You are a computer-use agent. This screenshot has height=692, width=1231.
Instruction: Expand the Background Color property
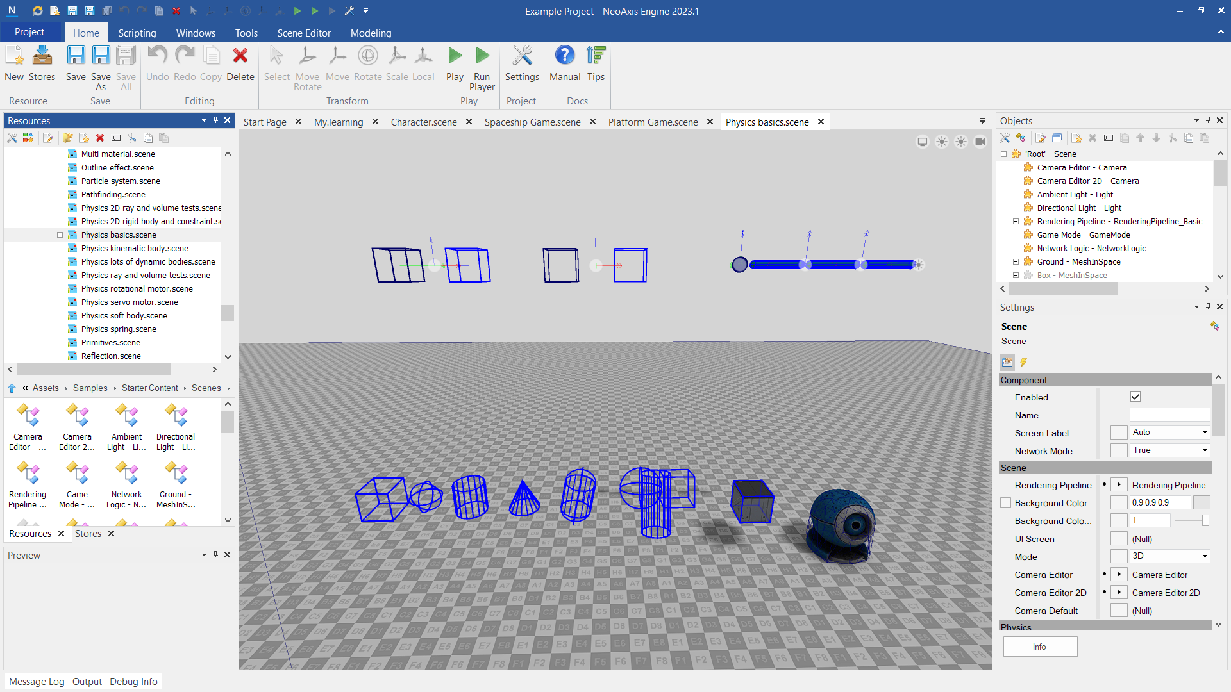point(1005,503)
